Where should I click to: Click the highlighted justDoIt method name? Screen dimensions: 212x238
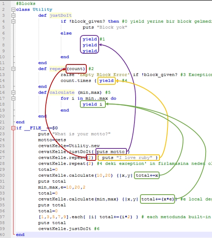pos(60,16)
